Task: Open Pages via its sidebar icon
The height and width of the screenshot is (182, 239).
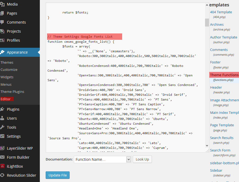Action: tap(2, 13)
